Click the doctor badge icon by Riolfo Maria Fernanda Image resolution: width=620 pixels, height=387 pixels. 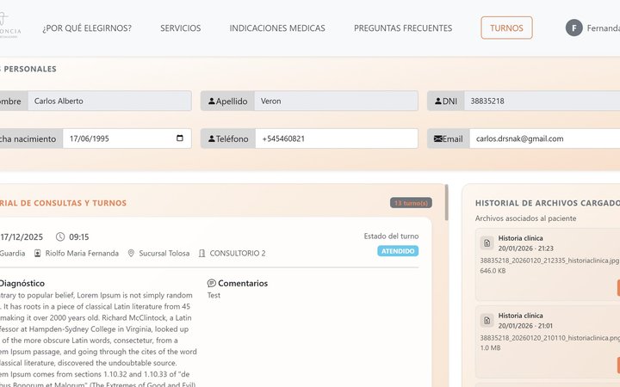38,254
